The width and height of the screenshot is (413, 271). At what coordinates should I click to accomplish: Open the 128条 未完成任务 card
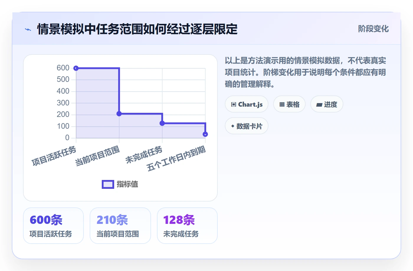point(187,226)
